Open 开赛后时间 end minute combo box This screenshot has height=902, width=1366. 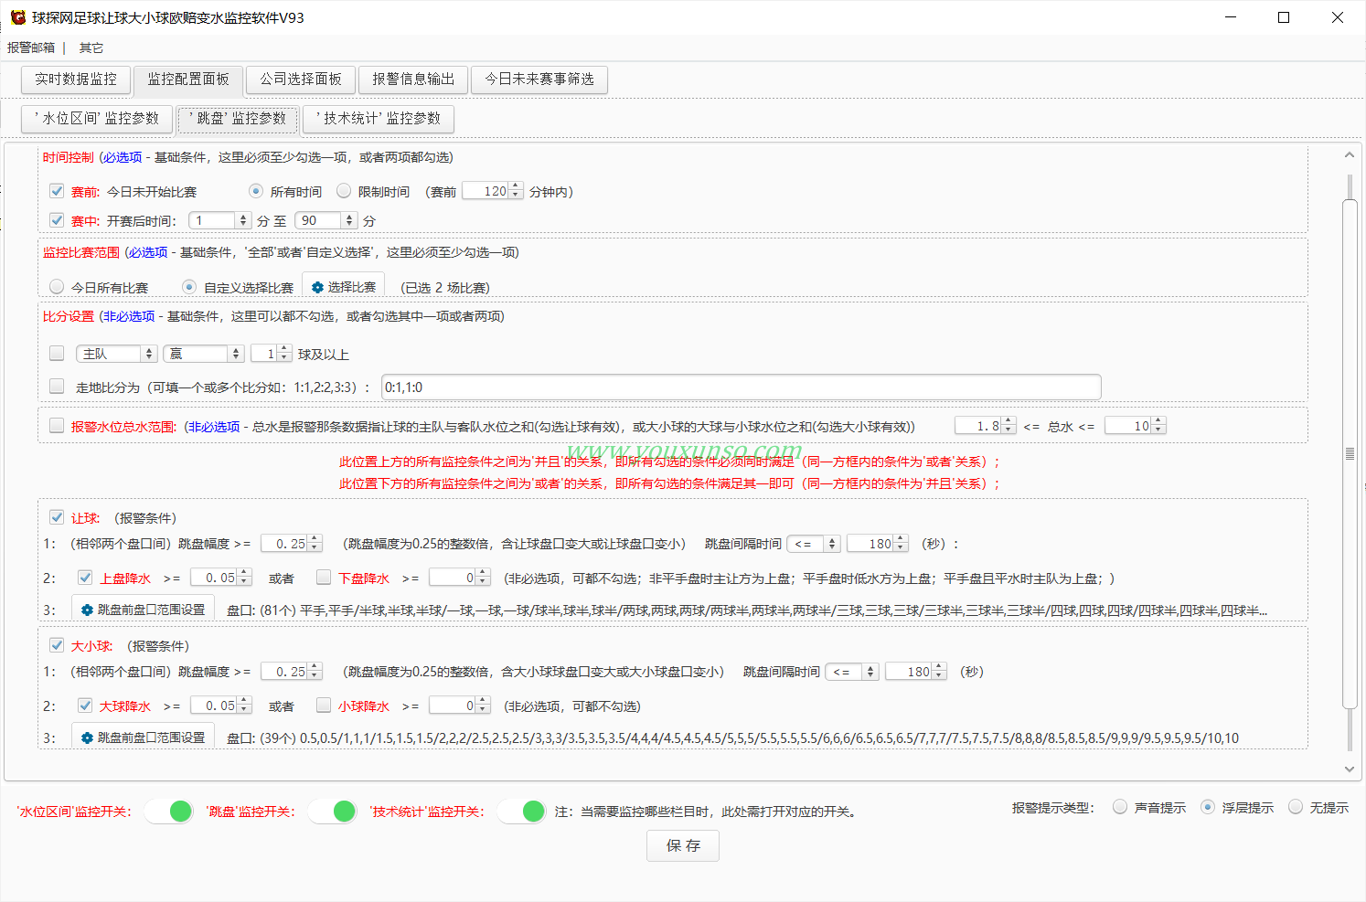pyautogui.click(x=325, y=220)
